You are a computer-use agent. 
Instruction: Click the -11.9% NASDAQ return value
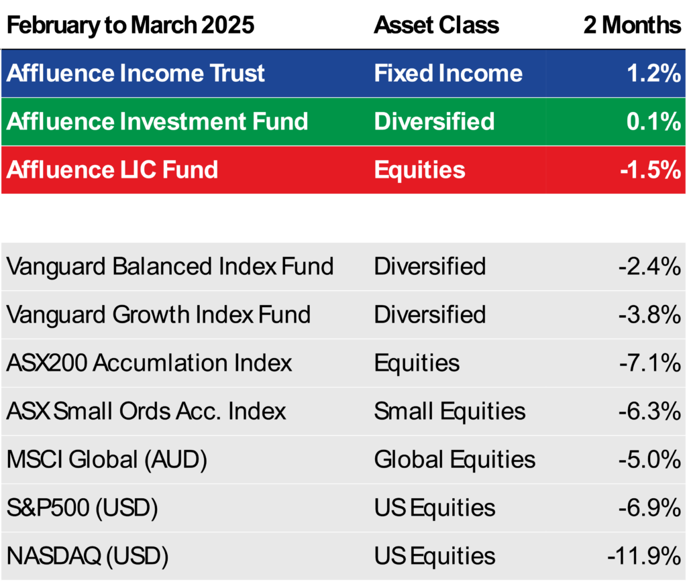(x=644, y=556)
